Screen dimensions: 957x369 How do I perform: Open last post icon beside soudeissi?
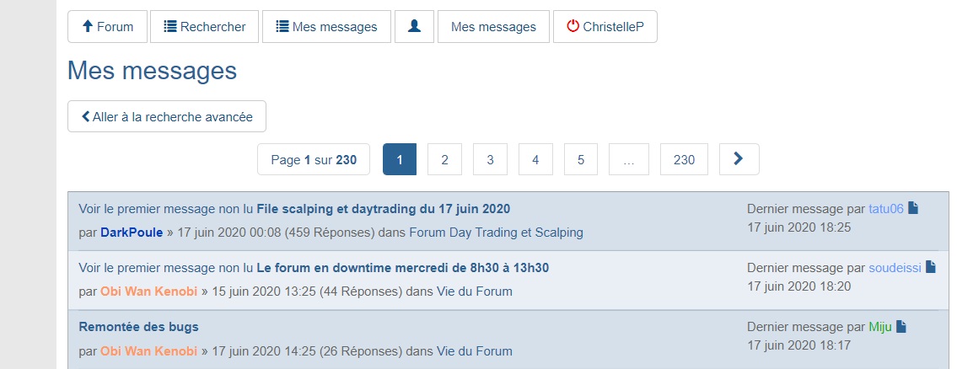tap(931, 267)
